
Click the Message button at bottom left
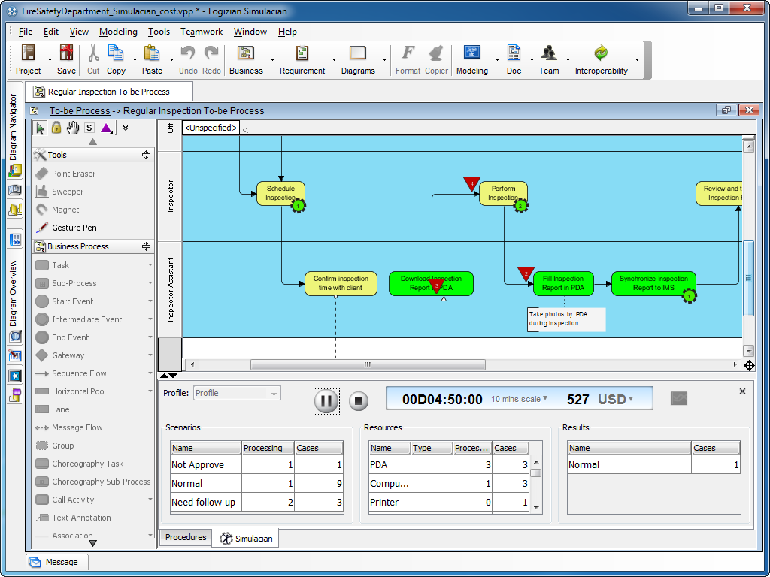tap(56, 561)
